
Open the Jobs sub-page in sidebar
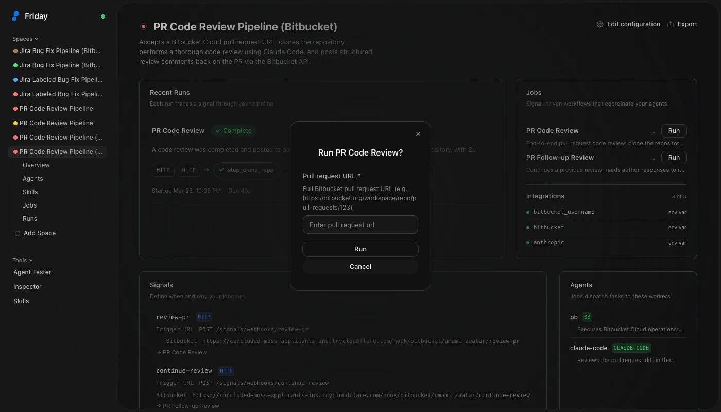(30, 205)
